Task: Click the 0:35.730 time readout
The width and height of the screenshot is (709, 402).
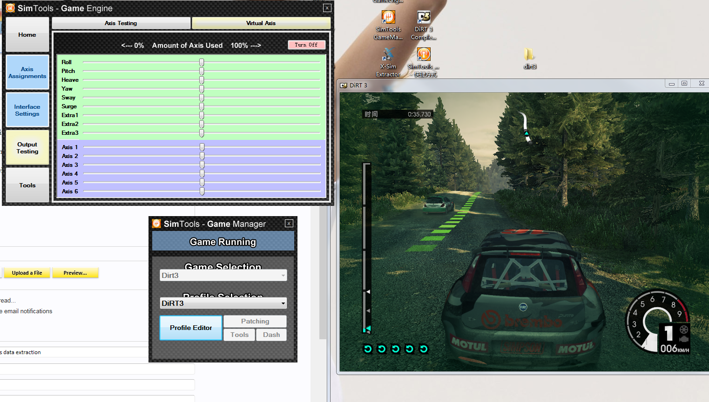Action: click(419, 114)
